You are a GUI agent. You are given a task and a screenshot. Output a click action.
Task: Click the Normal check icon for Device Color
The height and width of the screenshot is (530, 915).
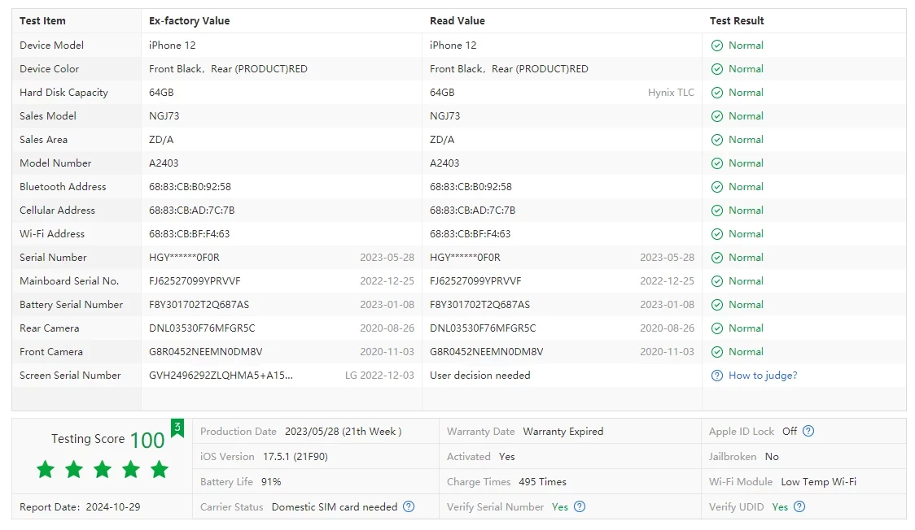716,69
